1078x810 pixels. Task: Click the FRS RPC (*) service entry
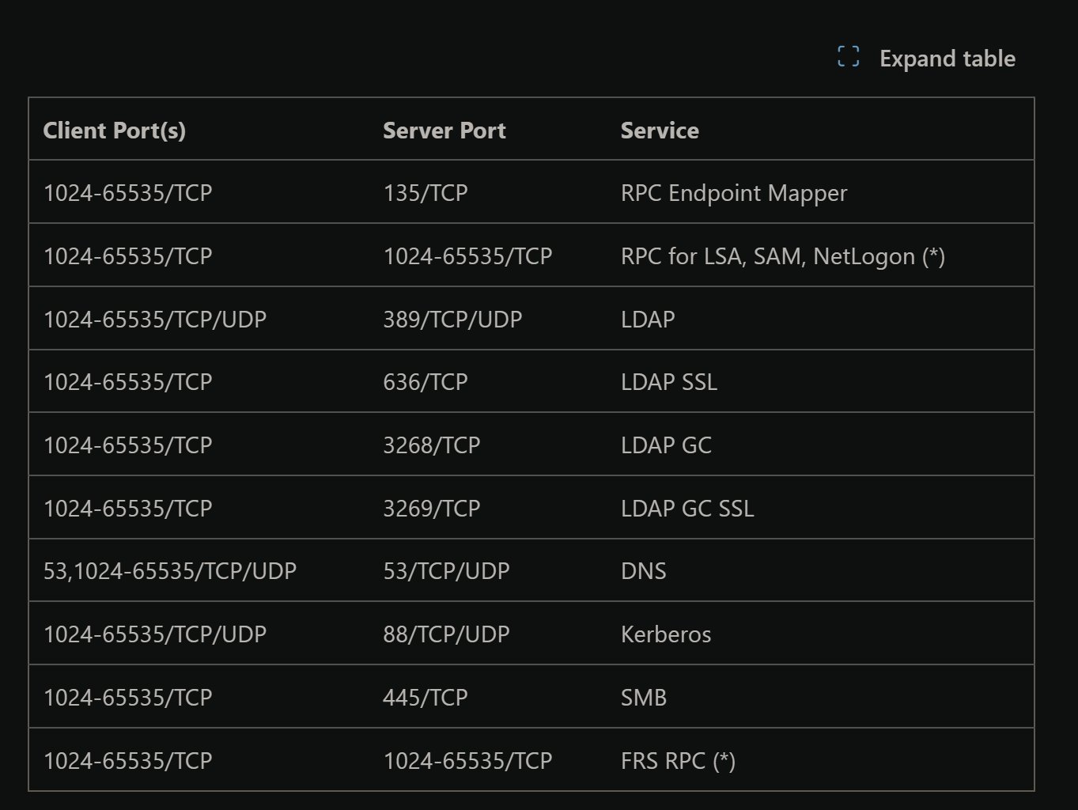[x=677, y=759]
